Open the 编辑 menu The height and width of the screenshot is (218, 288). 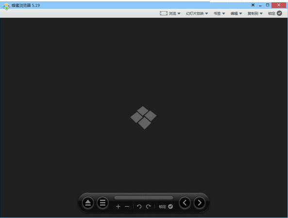[236, 14]
